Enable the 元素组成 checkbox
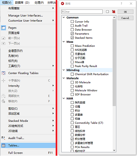 click(x=72, y=54)
